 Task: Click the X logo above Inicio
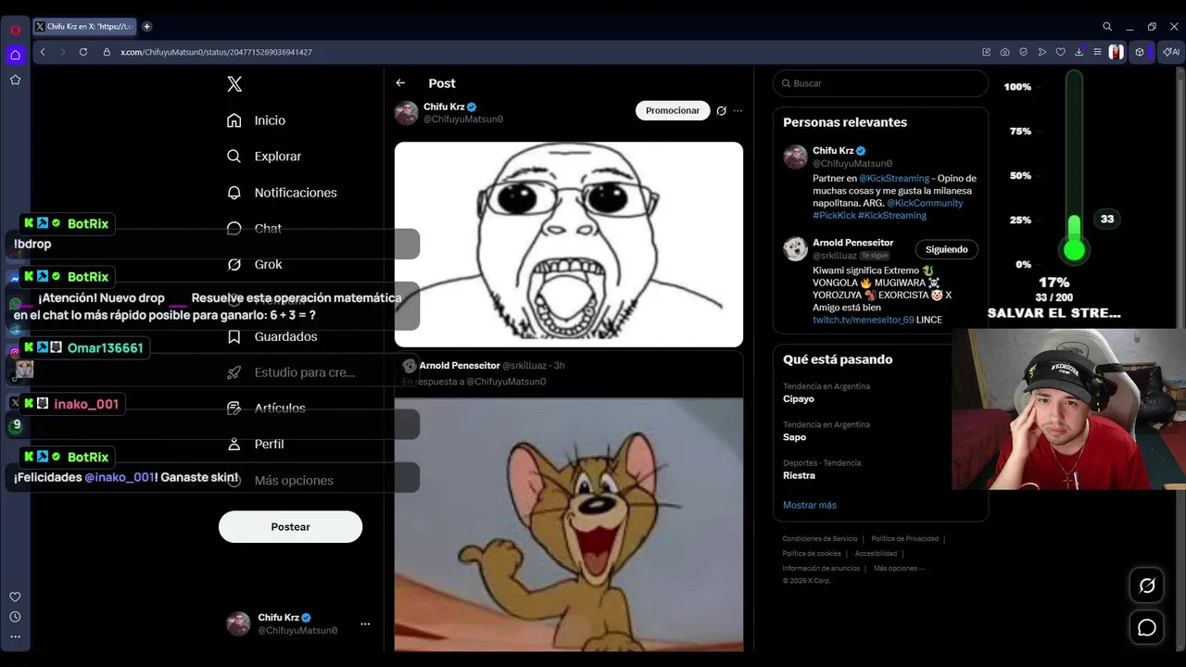(x=234, y=84)
